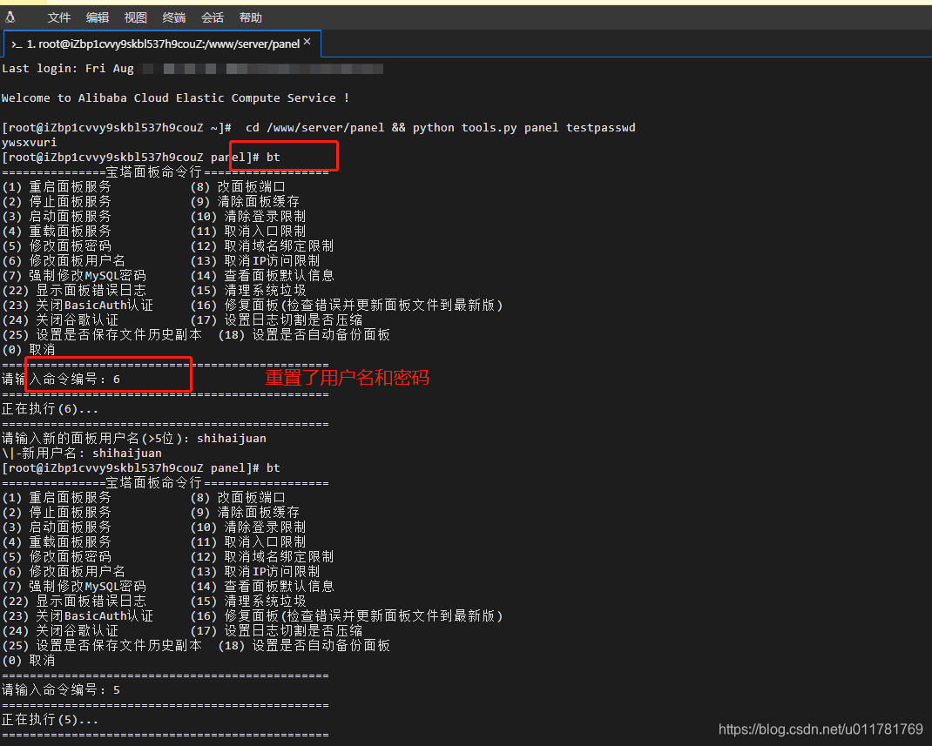Click the ywsxvuri output line
The image size is (932, 746).
29,143
